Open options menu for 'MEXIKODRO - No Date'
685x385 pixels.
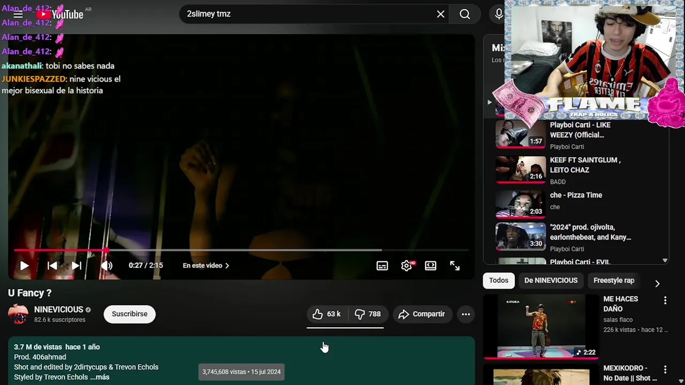pyautogui.click(x=665, y=369)
